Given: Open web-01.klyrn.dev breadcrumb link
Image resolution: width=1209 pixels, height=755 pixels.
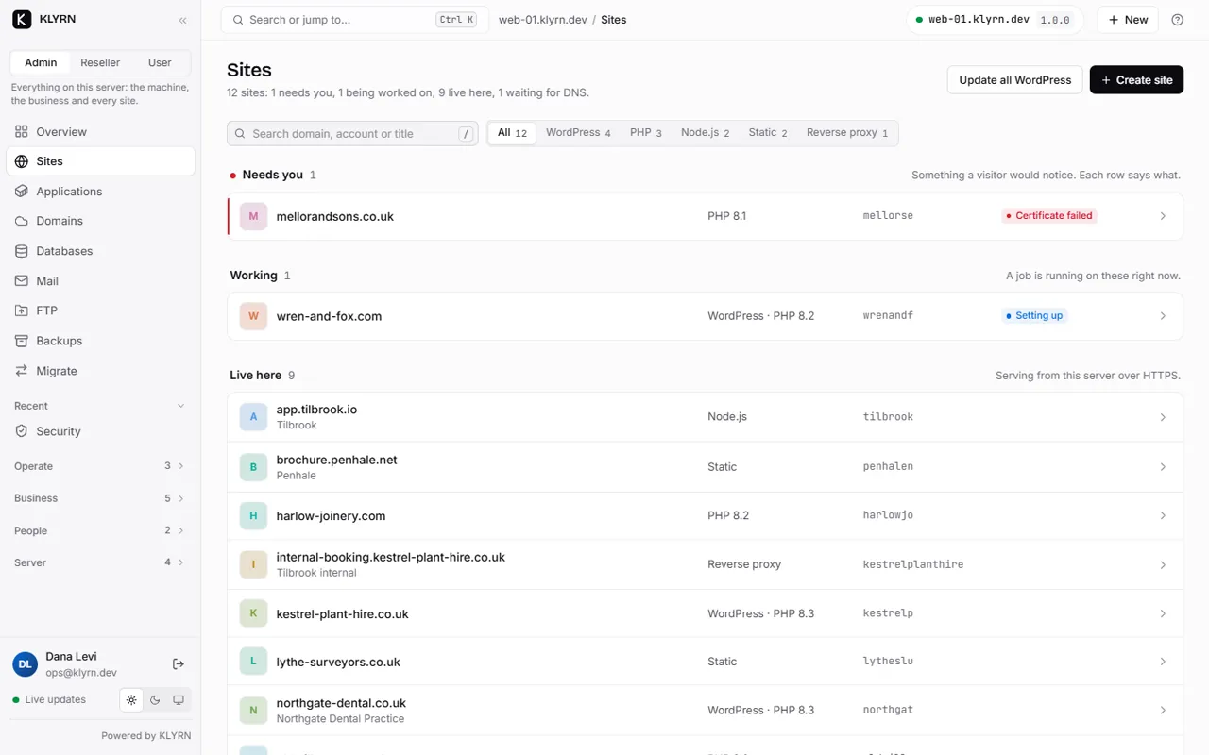Looking at the screenshot, I should click(x=543, y=20).
